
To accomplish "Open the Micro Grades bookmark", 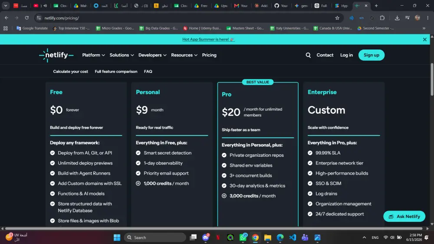I will tap(115, 28).
